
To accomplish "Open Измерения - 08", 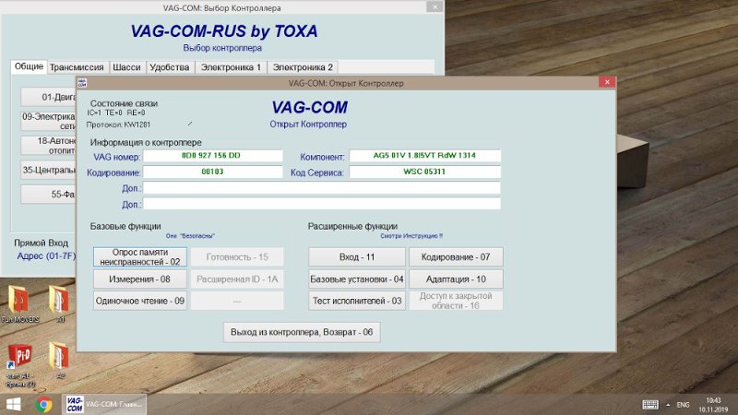I will tap(140, 279).
